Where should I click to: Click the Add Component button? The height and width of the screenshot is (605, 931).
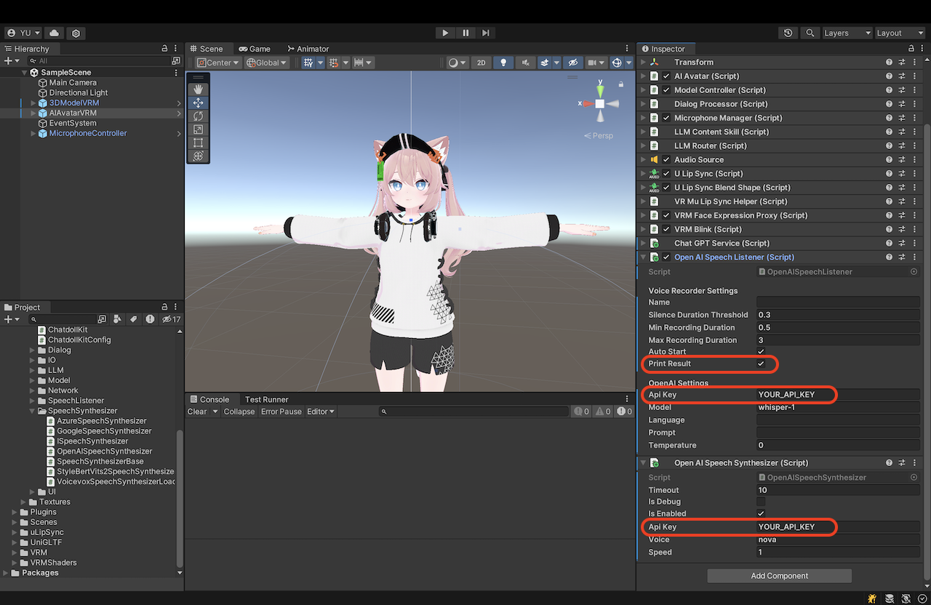[x=779, y=576]
